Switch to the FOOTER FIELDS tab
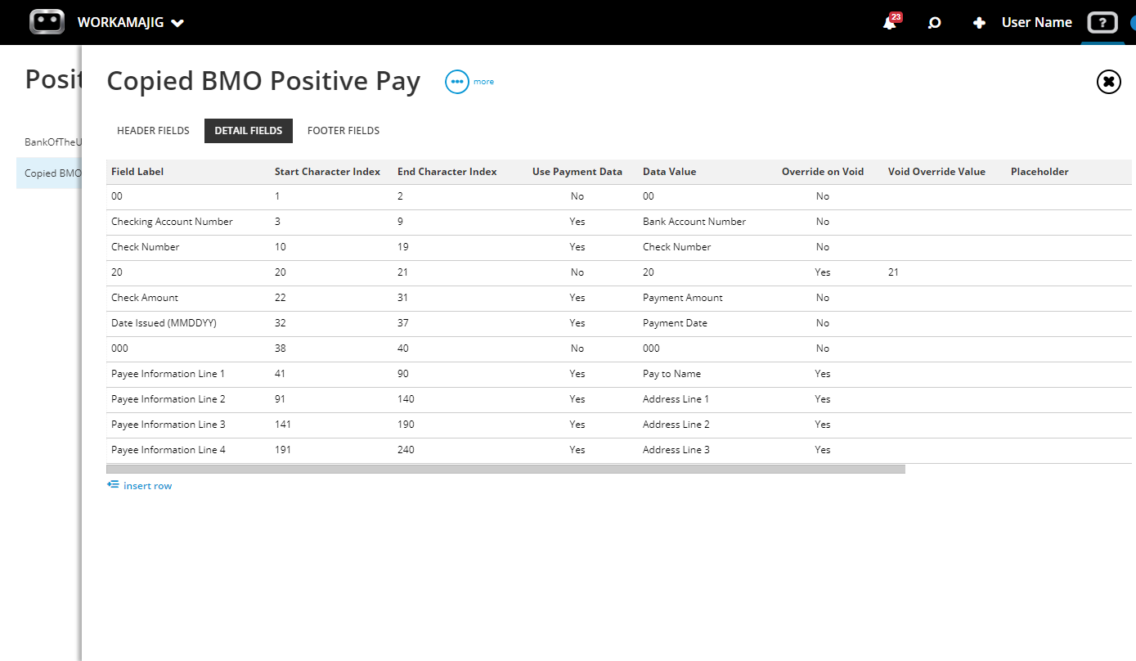The image size is (1136, 661). [343, 130]
